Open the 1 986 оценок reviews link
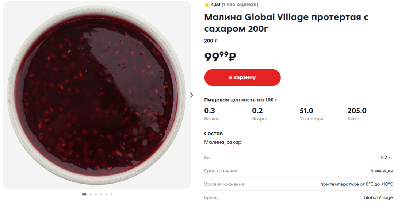 pyautogui.click(x=240, y=4)
